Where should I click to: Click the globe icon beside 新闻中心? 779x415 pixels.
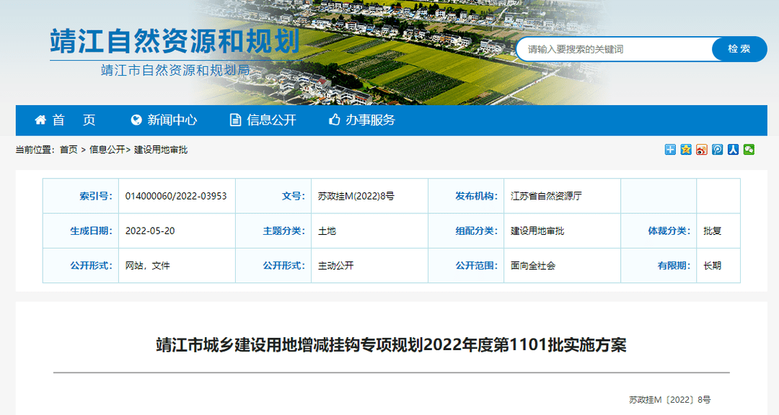tap(136, 120)
